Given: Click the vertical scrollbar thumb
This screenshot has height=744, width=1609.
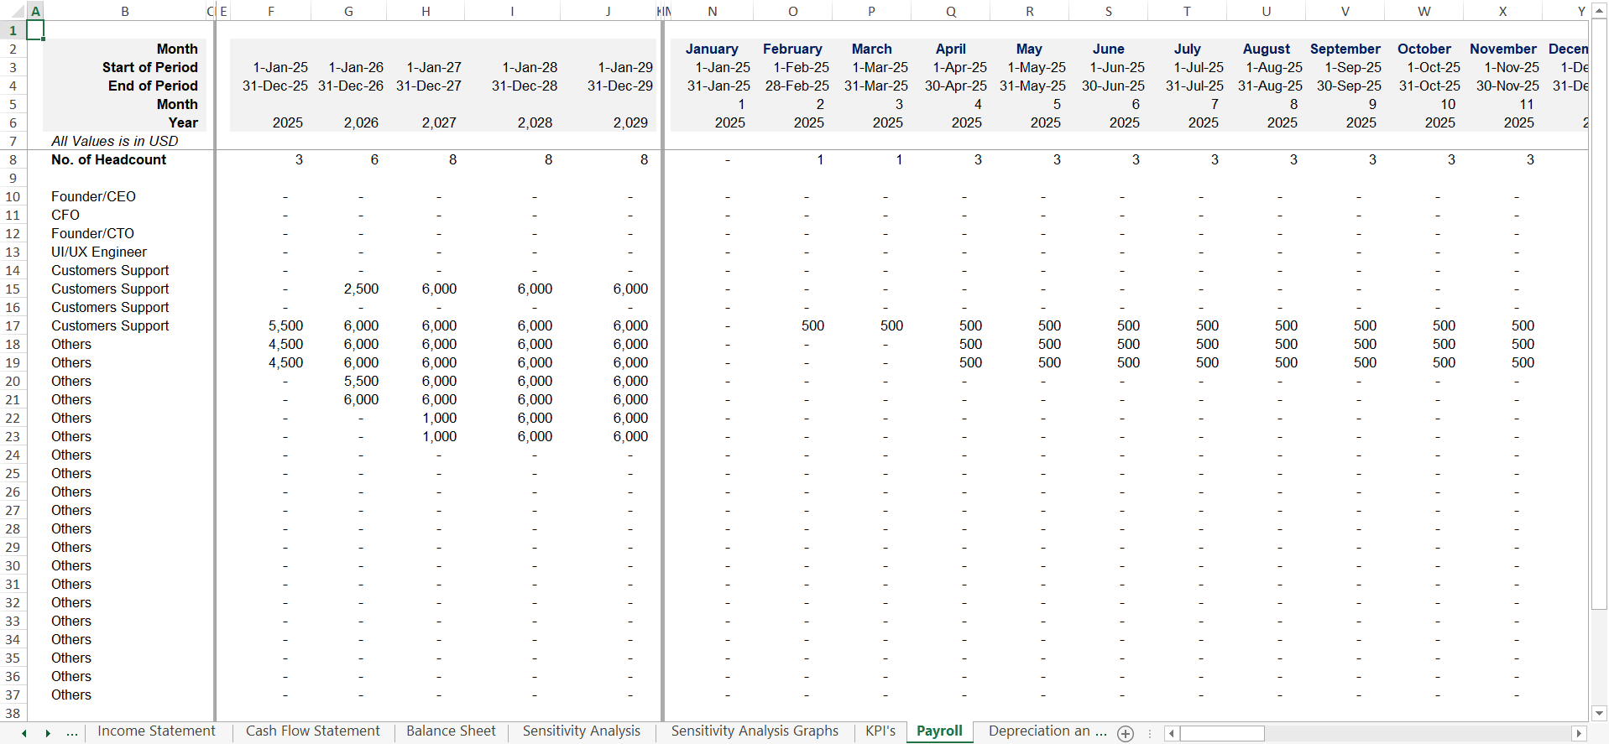Looking at the screenshot, I should coord(1599,319).
